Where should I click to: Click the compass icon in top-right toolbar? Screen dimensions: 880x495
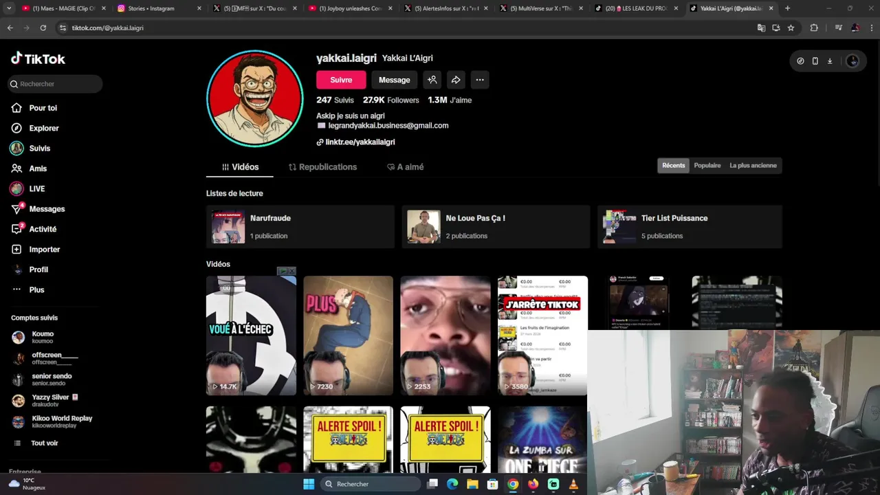[x=800, y=61]
